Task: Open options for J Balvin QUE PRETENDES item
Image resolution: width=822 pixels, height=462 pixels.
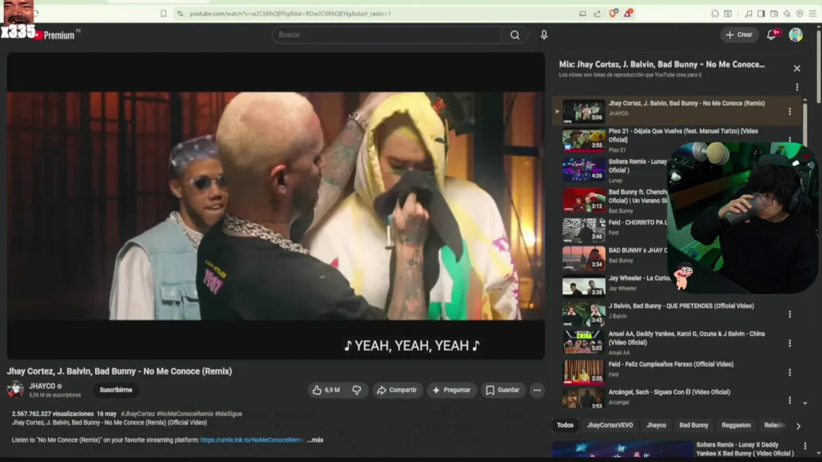Action: click(789, 314)
